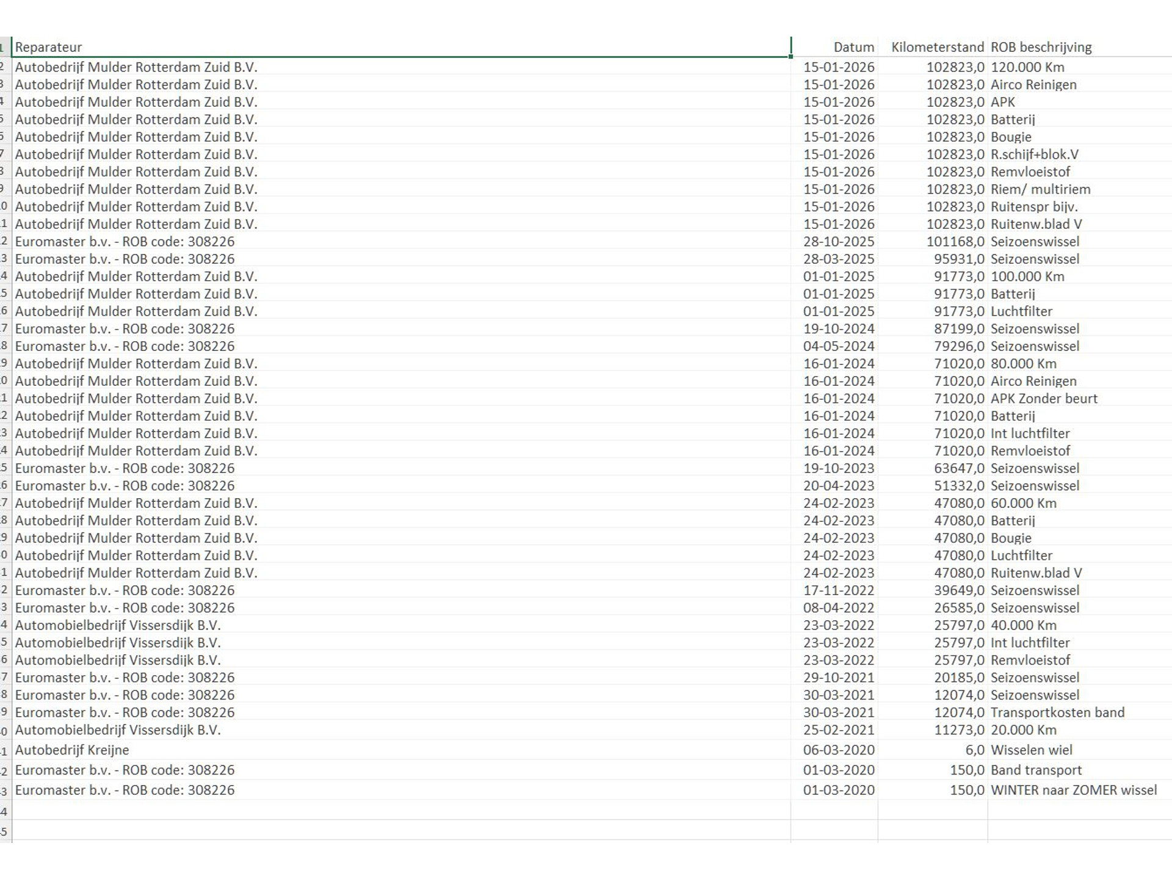Click the ROB beschrijving header cell

point(1041,47)
